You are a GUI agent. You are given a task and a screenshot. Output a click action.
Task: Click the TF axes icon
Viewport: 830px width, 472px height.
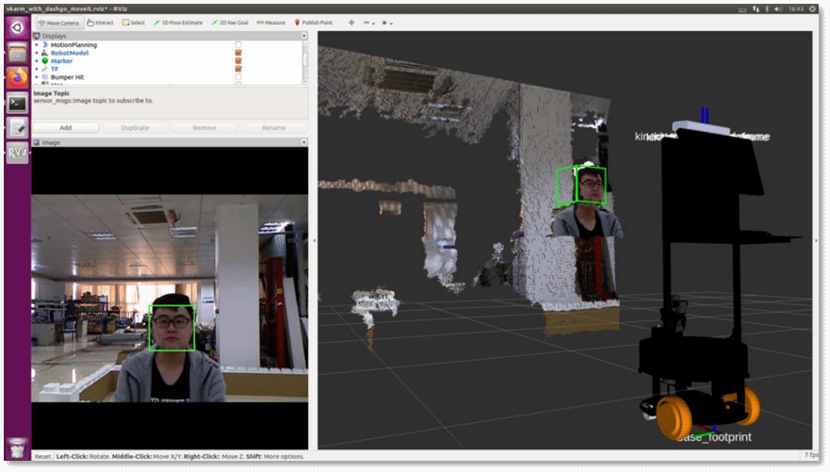[x=45, y=69]
